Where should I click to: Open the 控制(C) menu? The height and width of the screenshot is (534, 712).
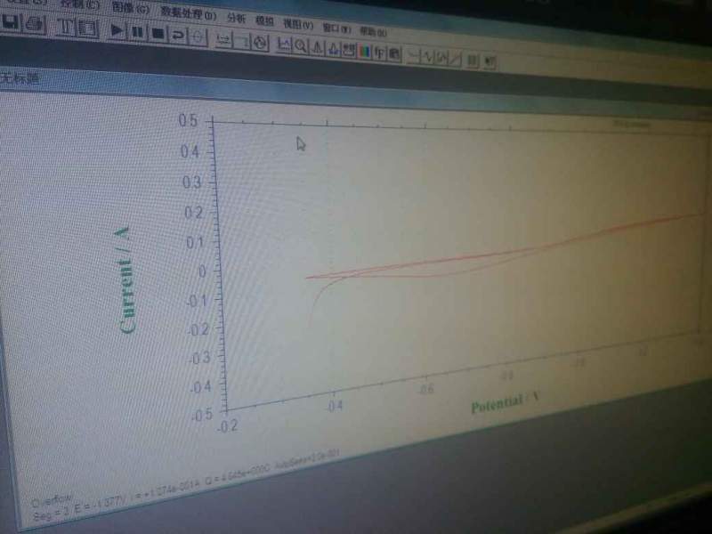pos(79,4)
